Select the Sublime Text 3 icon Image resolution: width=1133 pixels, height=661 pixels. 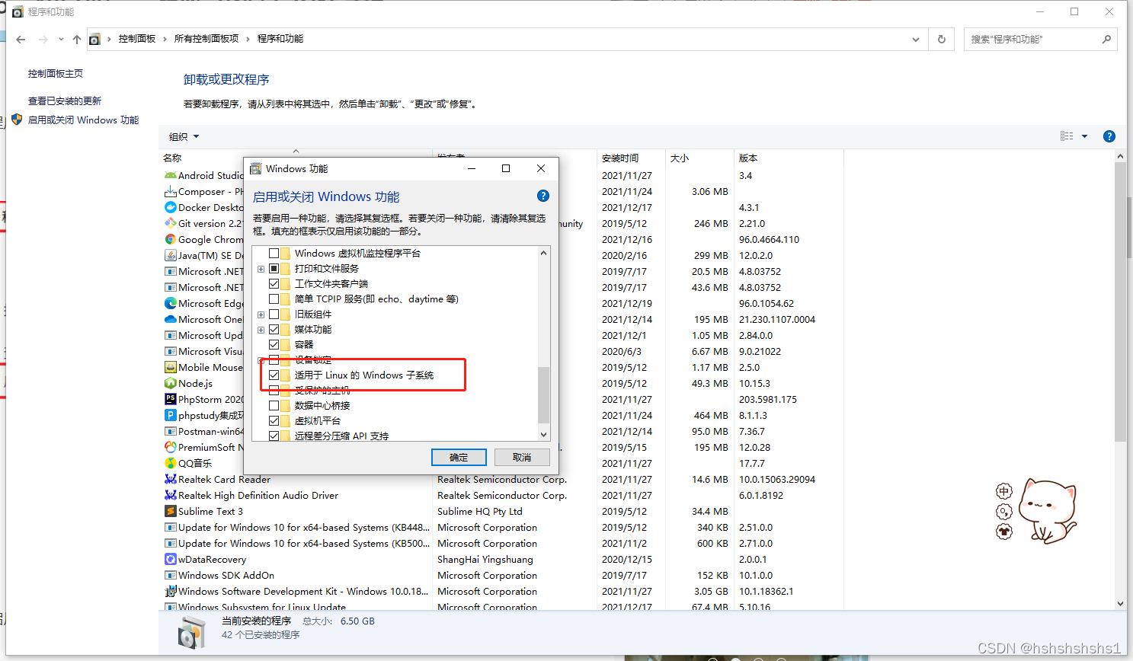171,511
